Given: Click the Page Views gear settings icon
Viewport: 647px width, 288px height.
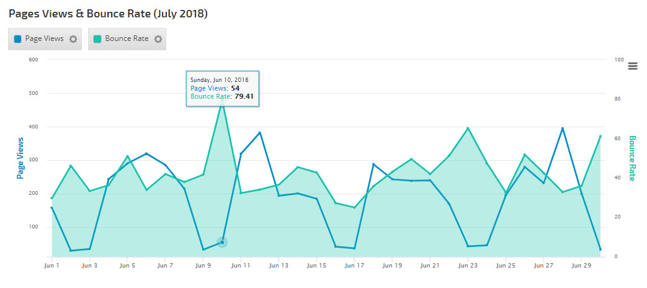Looking at the screenshot, I should 73,39.
